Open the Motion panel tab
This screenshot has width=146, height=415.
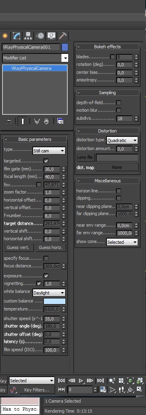[x=40, y=36]
